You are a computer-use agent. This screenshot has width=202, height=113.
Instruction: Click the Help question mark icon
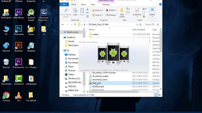160,4
